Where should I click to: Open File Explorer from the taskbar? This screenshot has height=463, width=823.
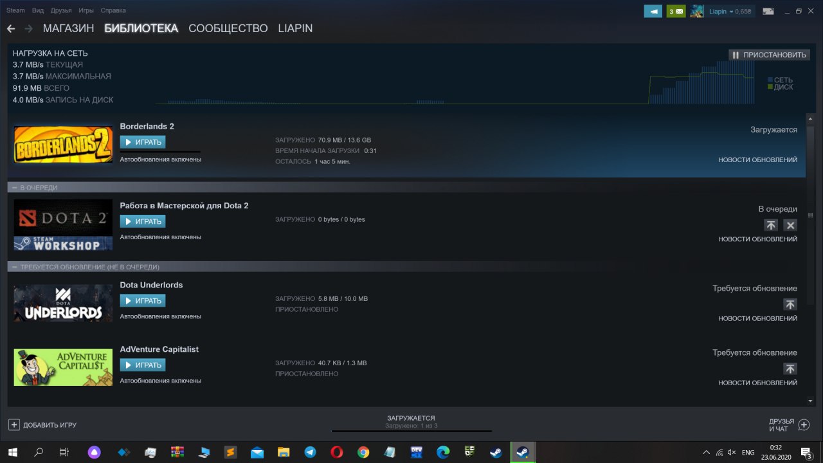point(284,452)
